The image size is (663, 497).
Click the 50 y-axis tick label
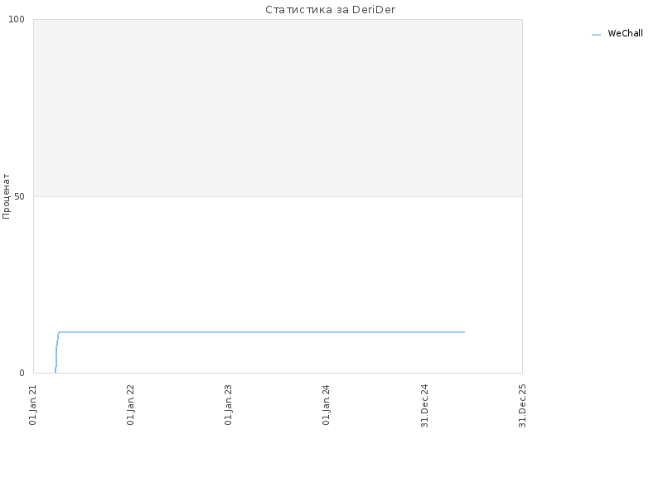click(x=19, y=196)
